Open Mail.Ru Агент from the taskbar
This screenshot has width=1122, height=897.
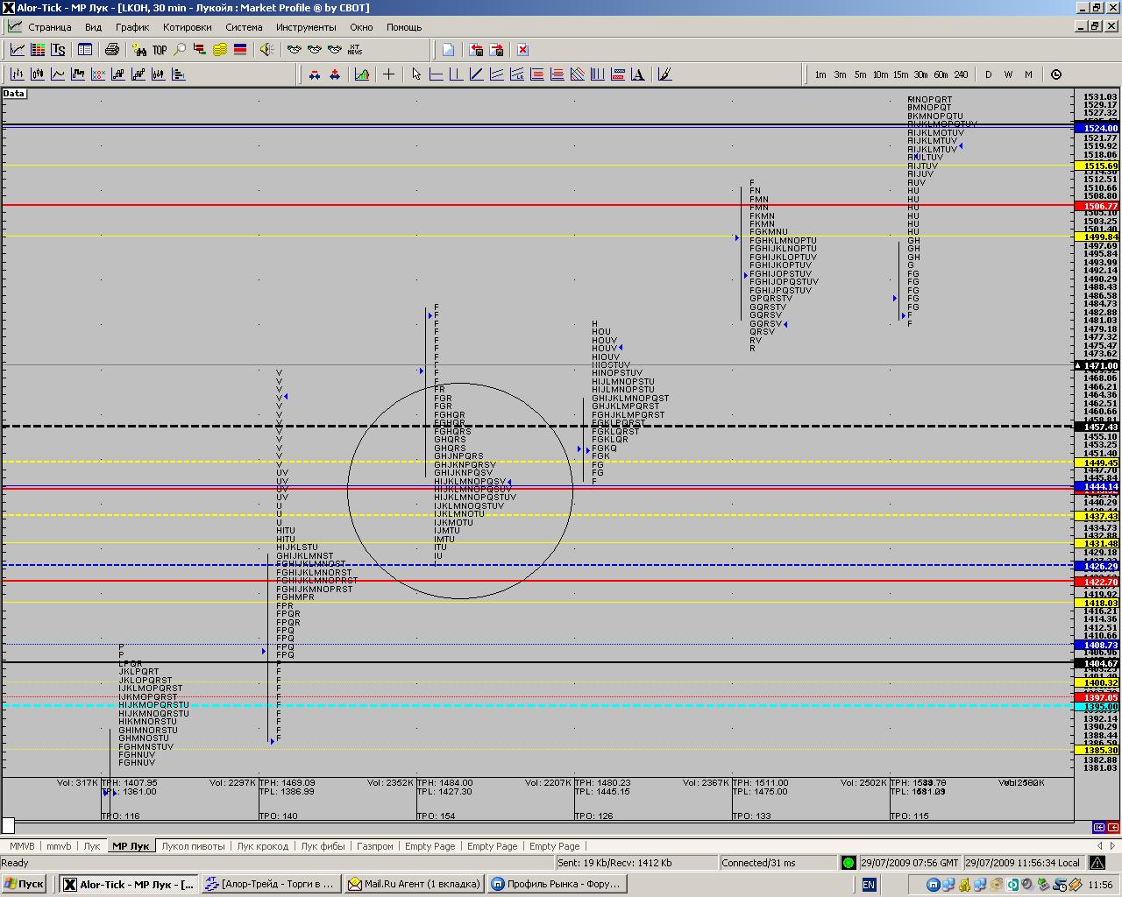(x=415, y=884)
